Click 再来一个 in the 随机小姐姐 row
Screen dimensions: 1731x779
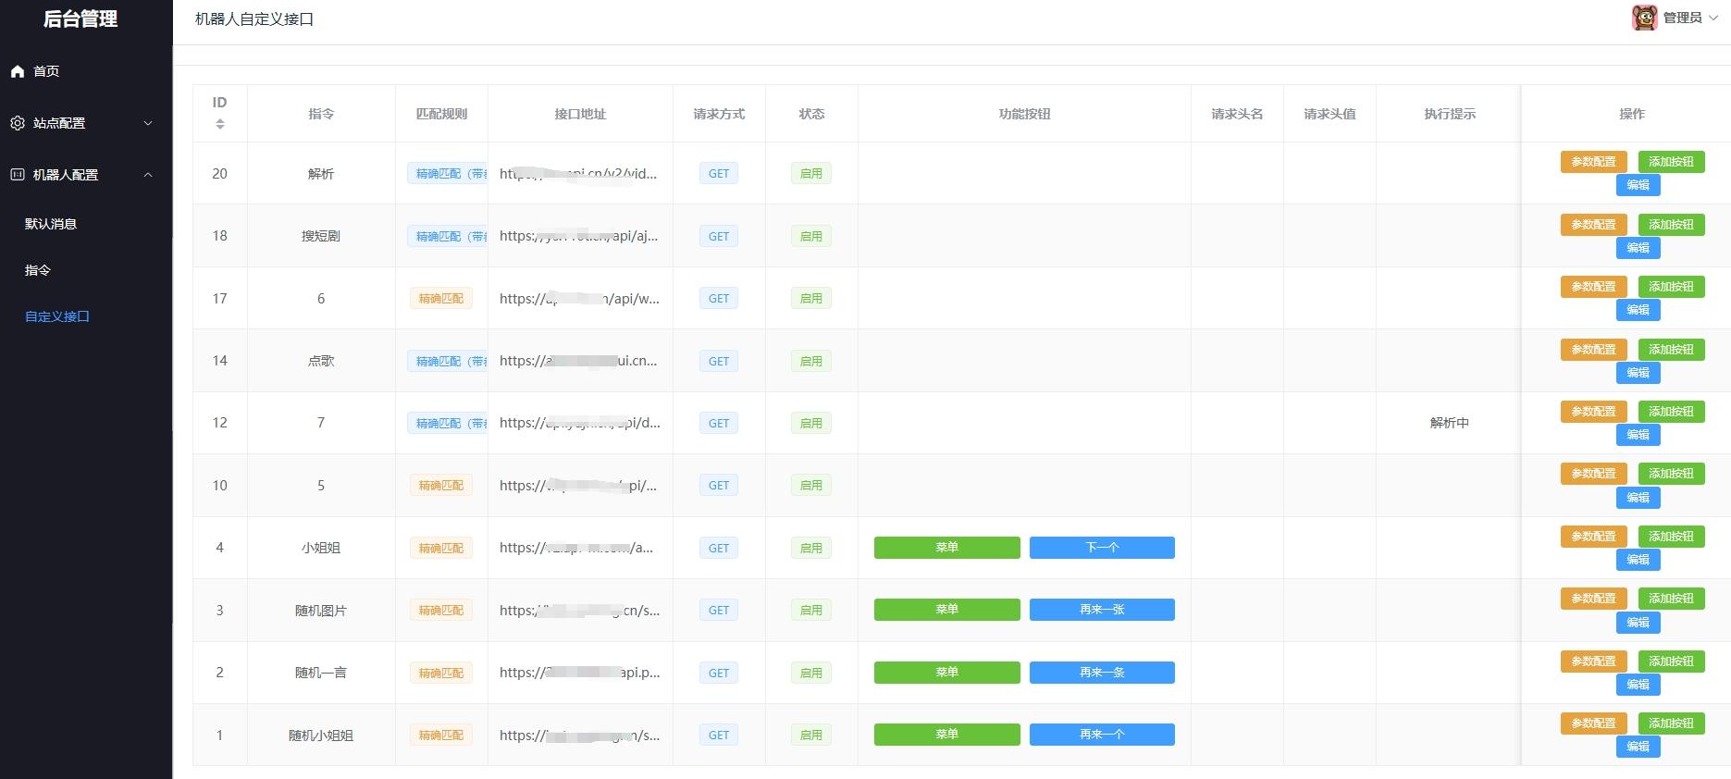(1102, 735)
